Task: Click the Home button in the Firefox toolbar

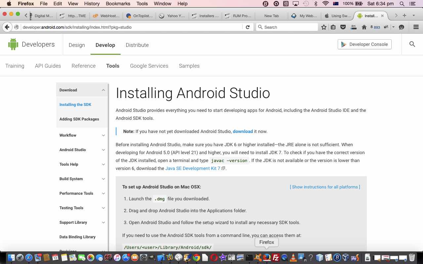Action: point(364,27)
